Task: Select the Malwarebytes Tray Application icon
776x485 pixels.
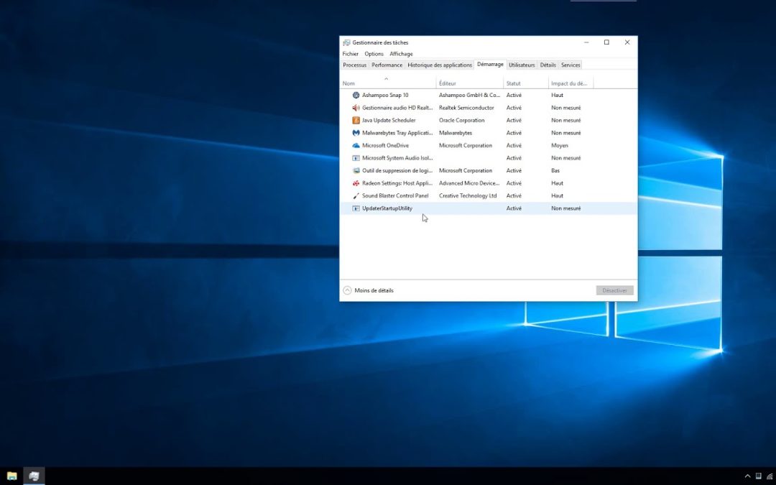Action: [356, 133]
